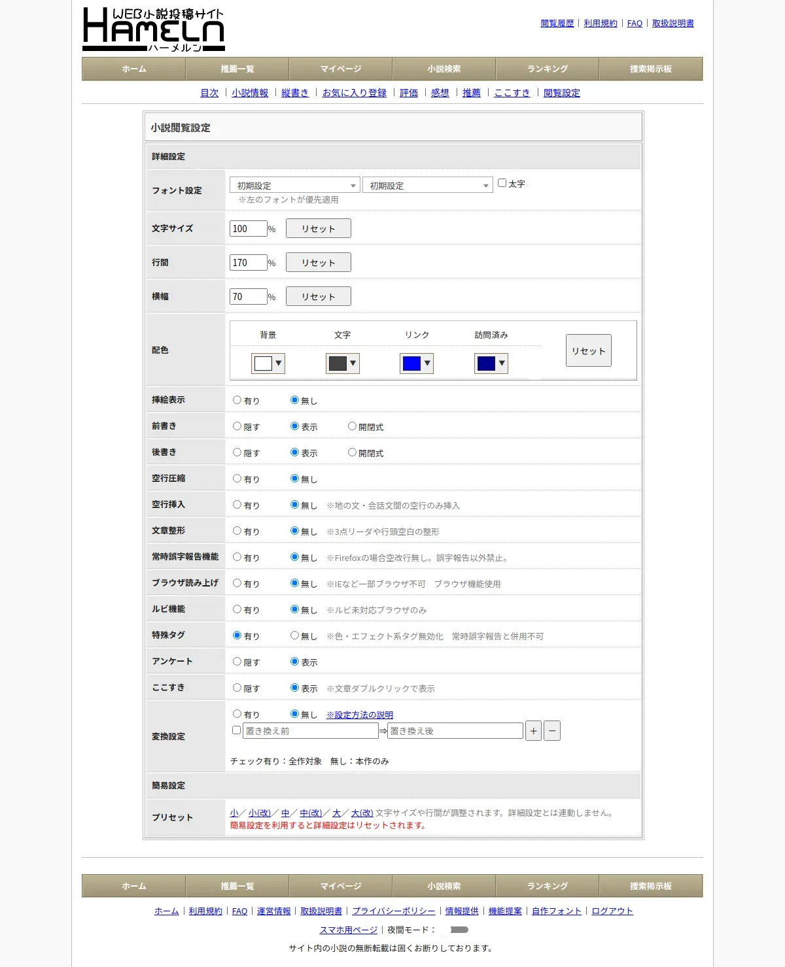785x967 pixels.
Task: Switch to 縦書き vertical view
Action: (295, 93)
